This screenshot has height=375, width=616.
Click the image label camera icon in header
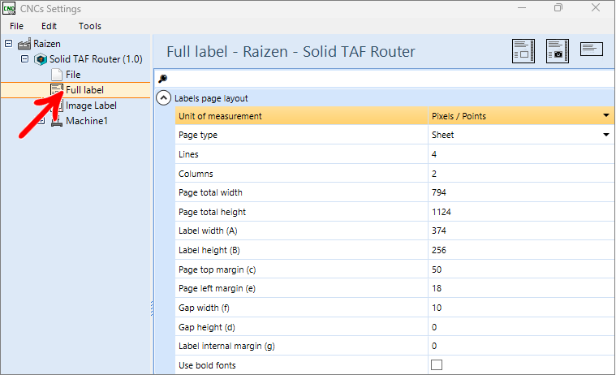pyautogui.click(x=558, y=50)
